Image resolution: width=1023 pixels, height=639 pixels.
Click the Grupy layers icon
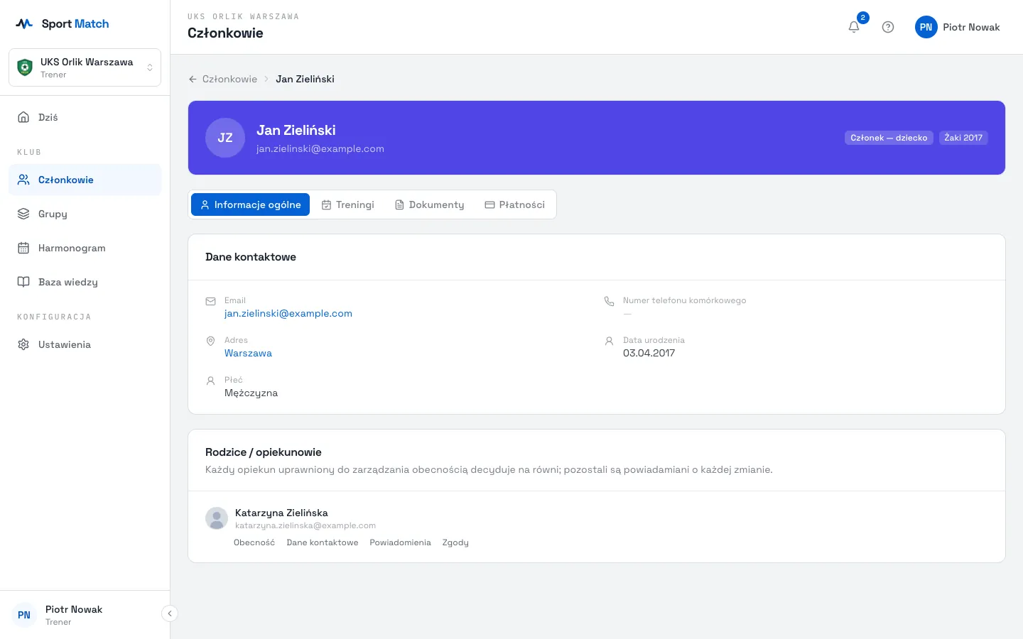point(23,214)
